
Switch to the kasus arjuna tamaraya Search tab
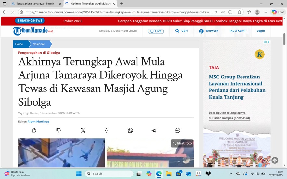point(35,4)
